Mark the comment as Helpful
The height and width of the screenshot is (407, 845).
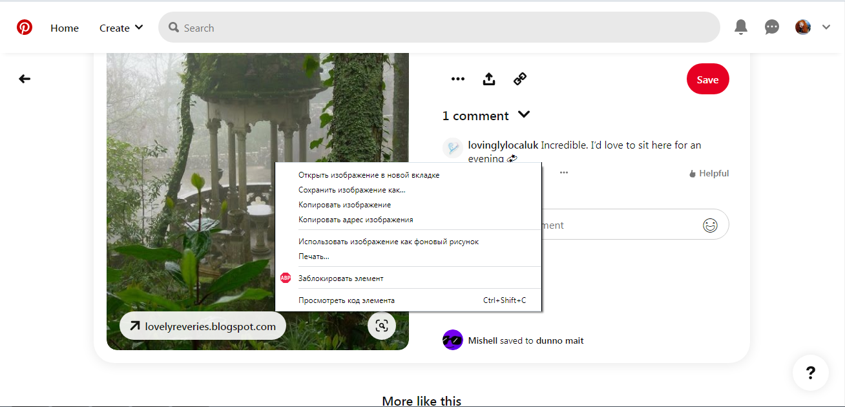click(709, 173)
